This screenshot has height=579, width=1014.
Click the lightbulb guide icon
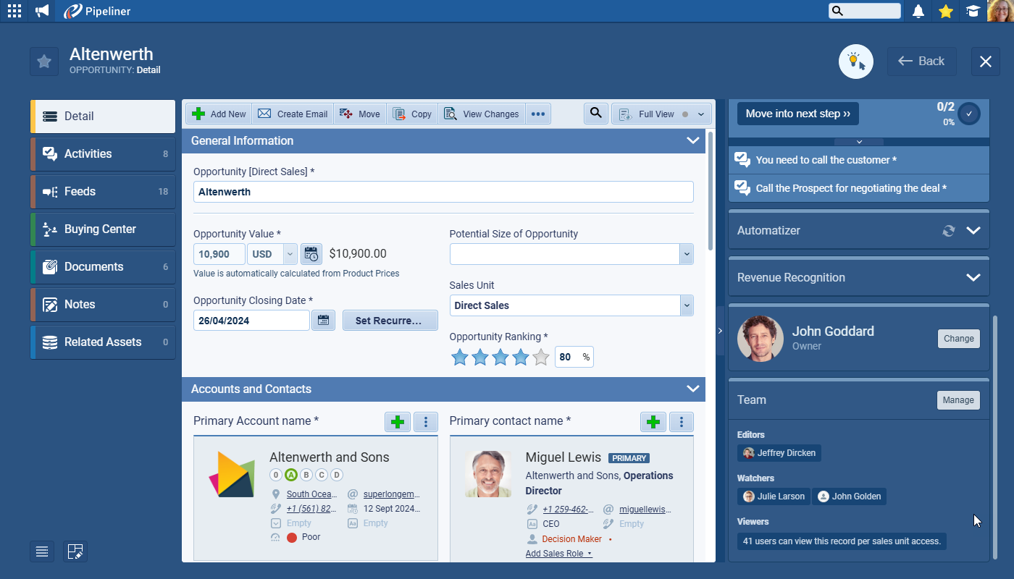tap(855, 62)
